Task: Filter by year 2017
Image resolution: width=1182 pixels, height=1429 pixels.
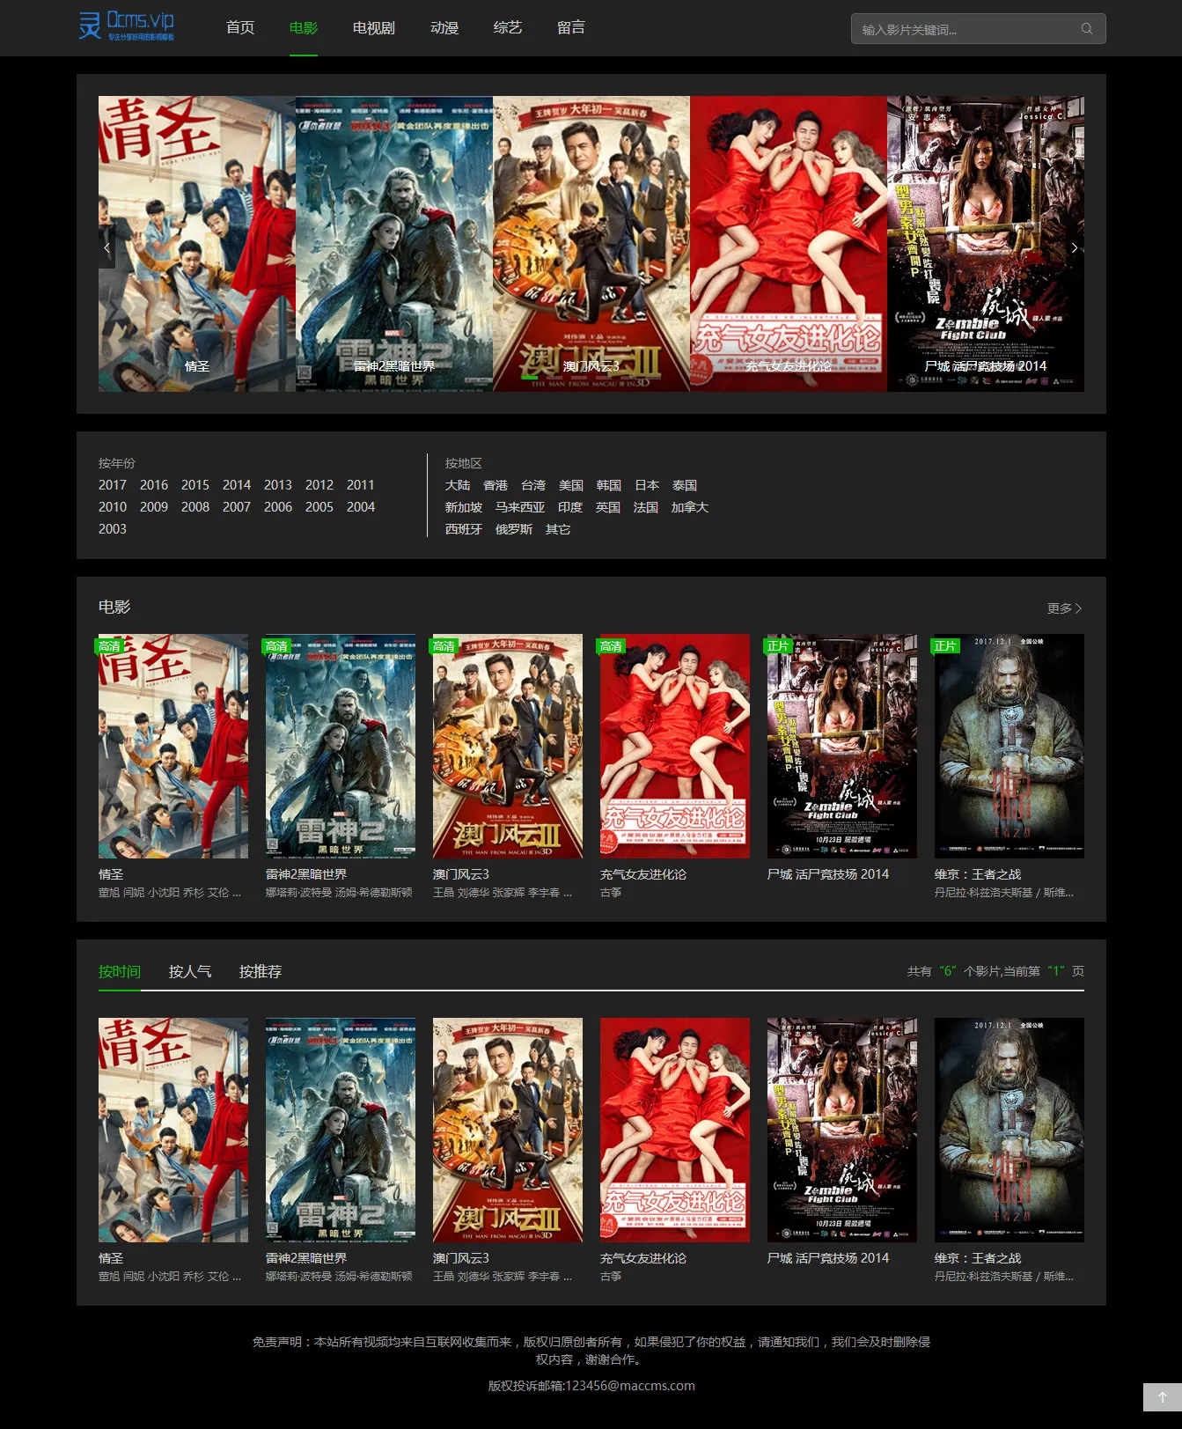Action: pos(113,485)
